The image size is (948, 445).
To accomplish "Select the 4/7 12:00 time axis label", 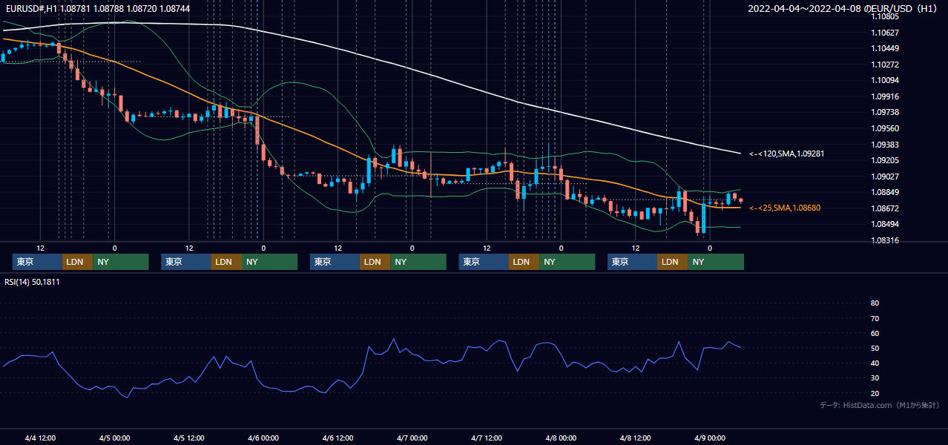I will 487,438.
